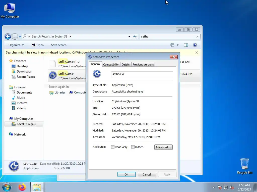Open My Computer desktop icon

tap(10, 10)
